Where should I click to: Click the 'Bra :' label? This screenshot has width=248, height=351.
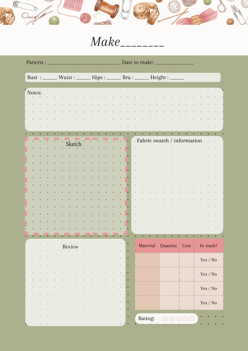pos(128,77)
